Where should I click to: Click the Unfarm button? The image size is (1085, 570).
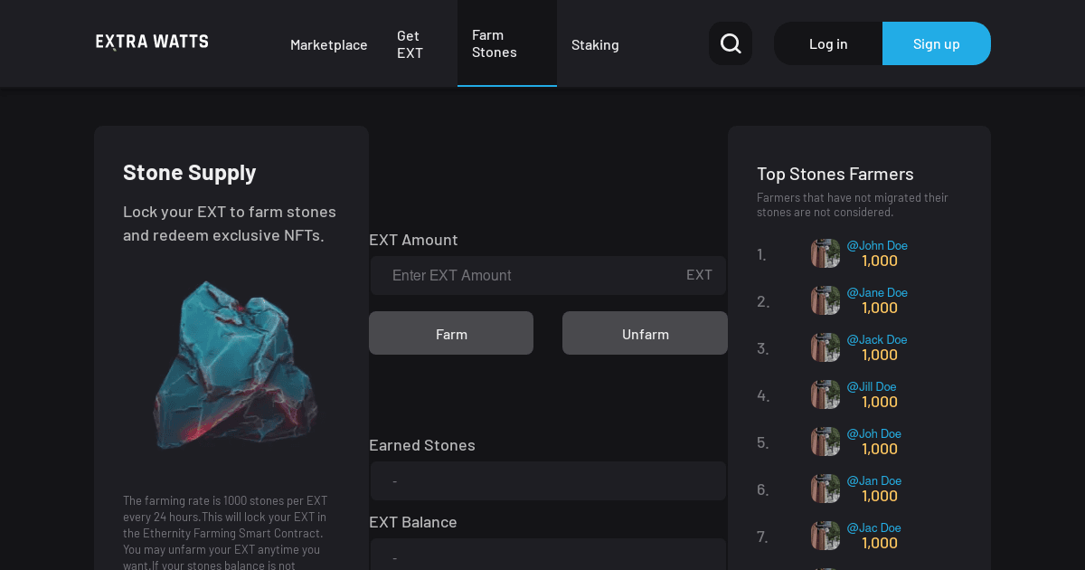point(645,334)
